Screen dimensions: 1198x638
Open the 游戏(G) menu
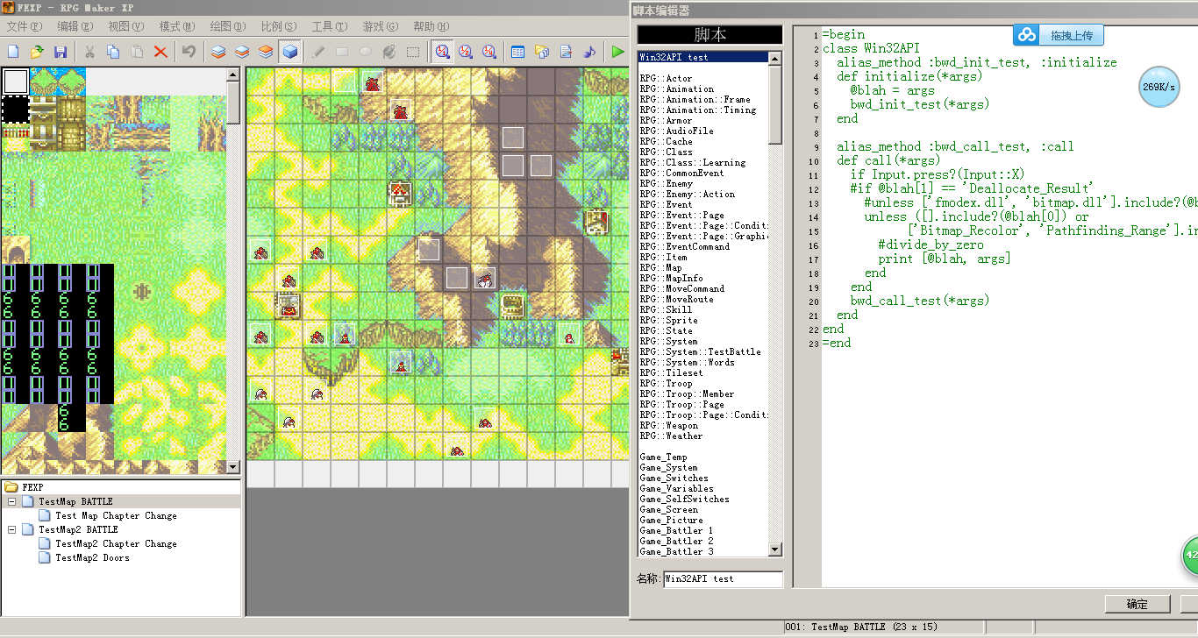coord(380,27)
